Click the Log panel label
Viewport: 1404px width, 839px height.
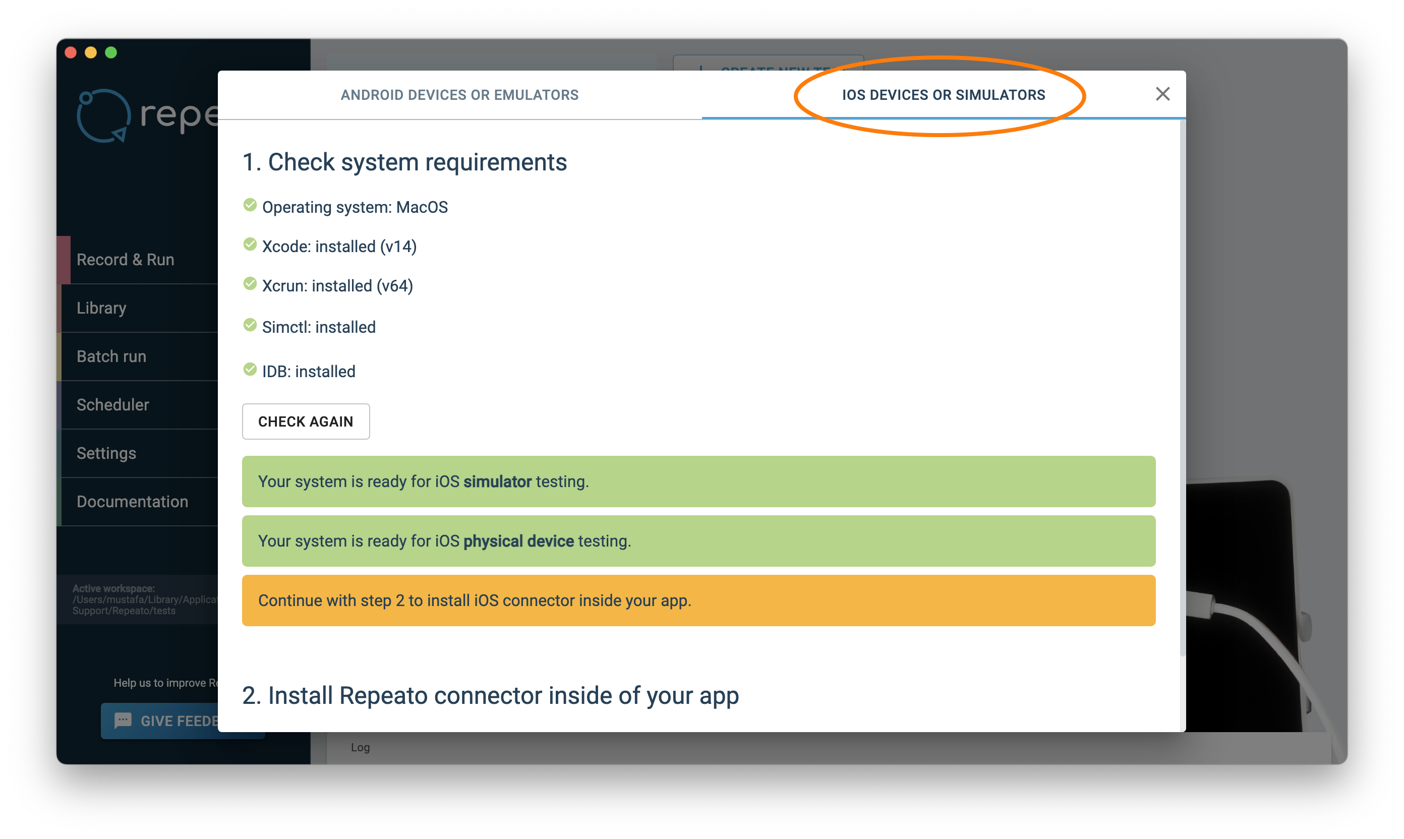360,747
